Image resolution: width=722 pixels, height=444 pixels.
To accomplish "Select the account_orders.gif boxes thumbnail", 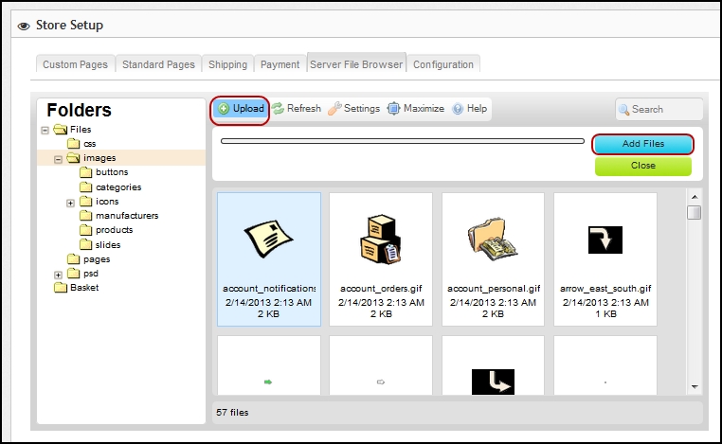I will tap(380, 239).
